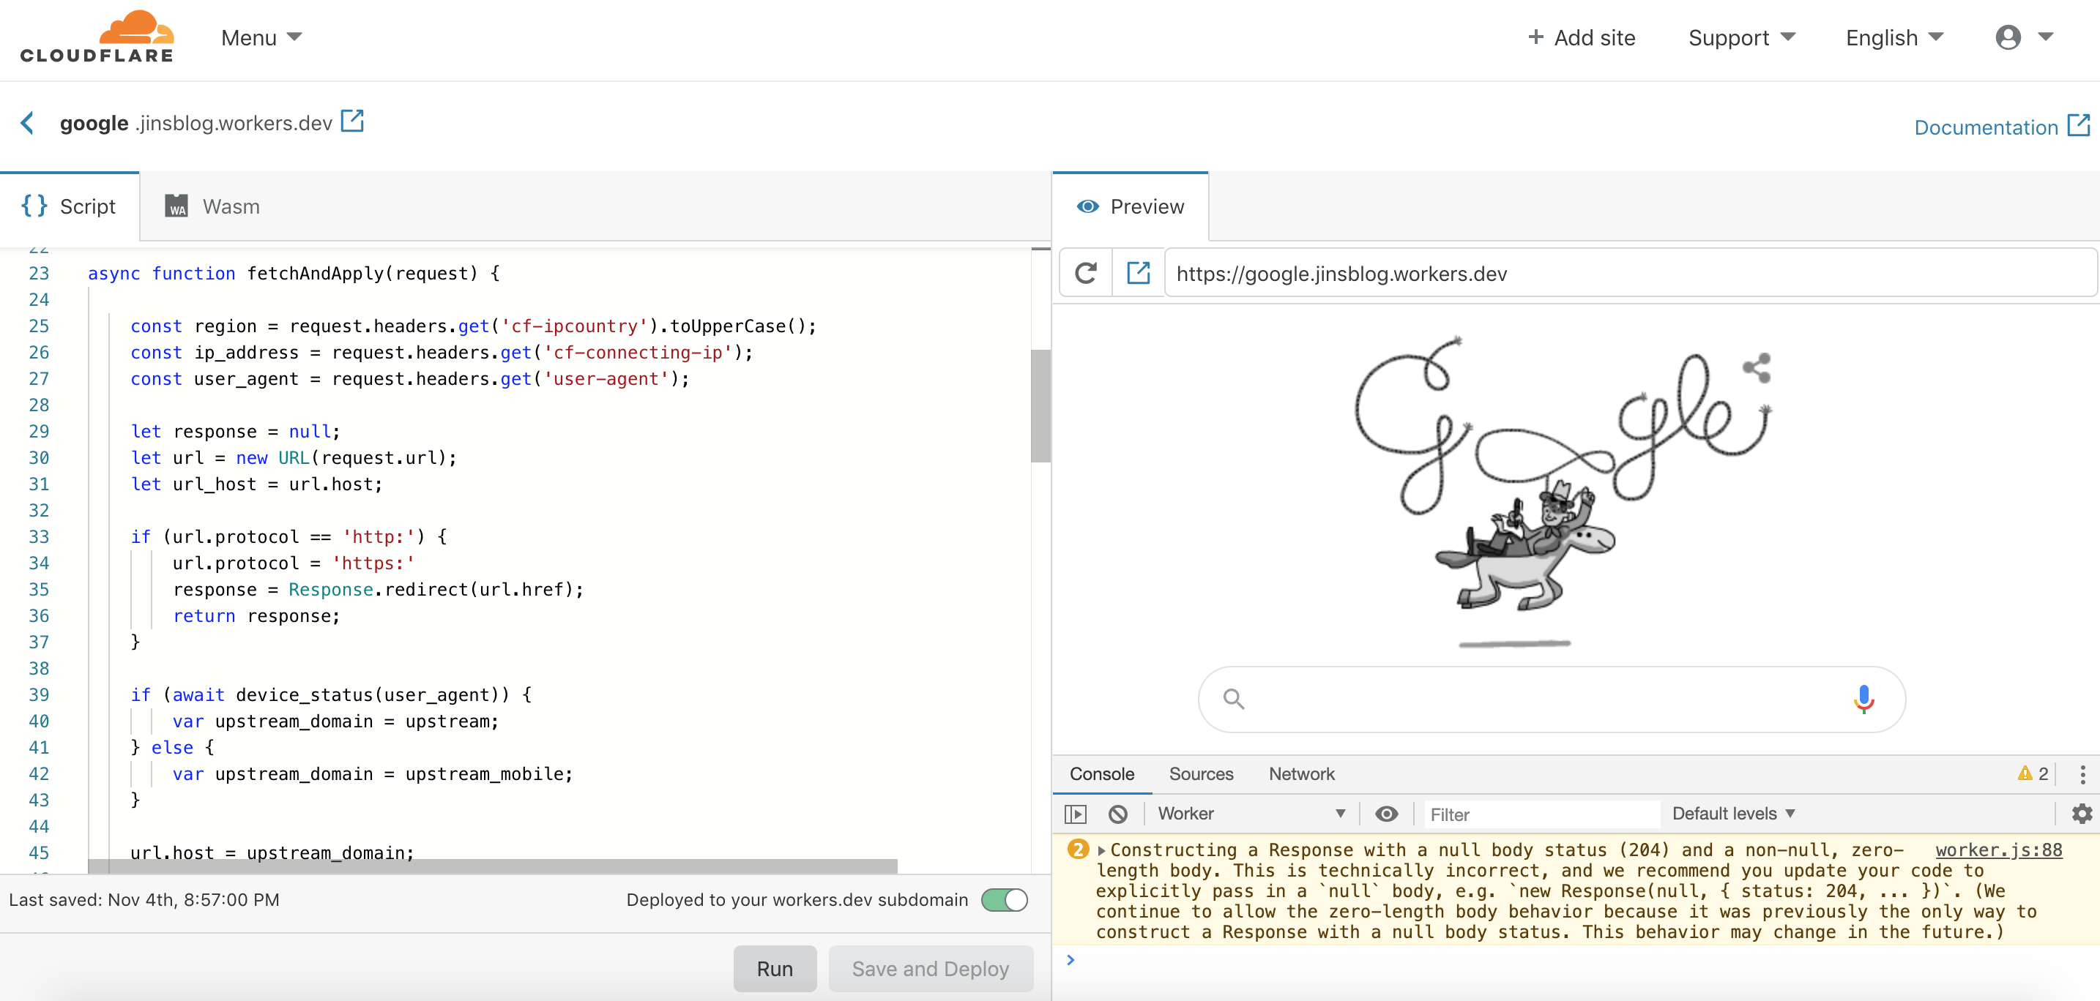Click the editor horizontal scrollbar
Viewport: 2100px width, 1001px height.
tap(492, 866)
